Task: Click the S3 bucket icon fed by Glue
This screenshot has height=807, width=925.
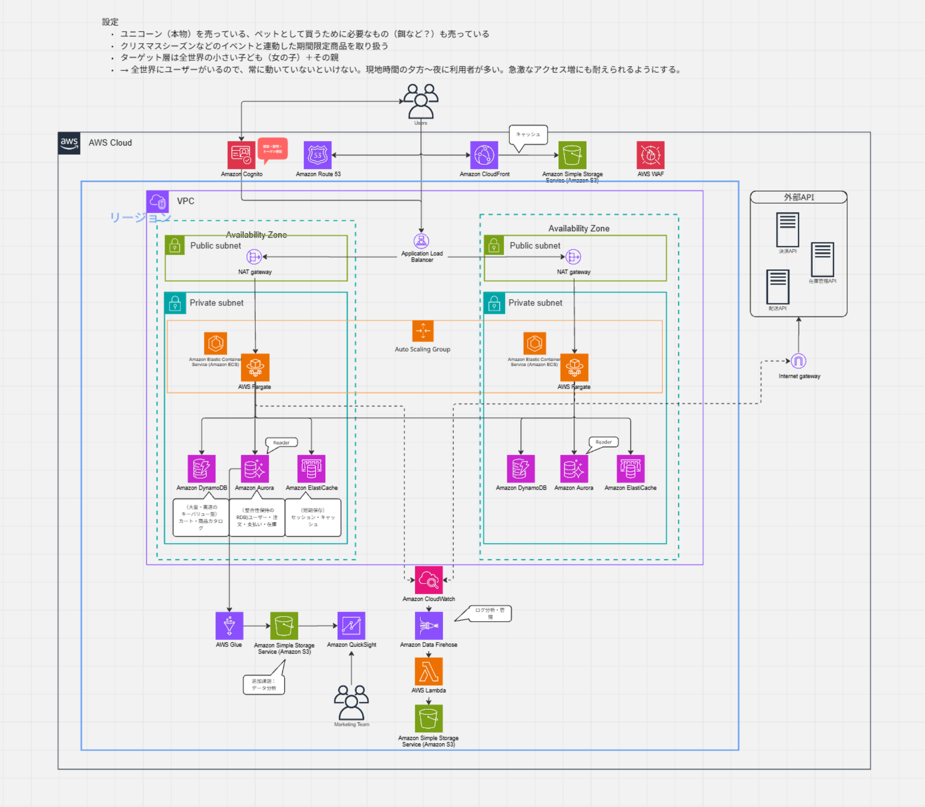Action: [x=284, y=625]
